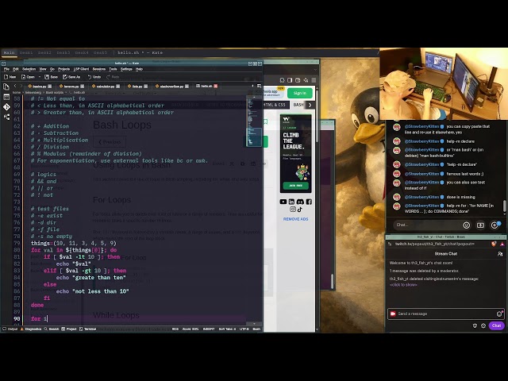Open the Git sidebar panel icon
The image size is (508, 381).
click(x=6, y=107)
